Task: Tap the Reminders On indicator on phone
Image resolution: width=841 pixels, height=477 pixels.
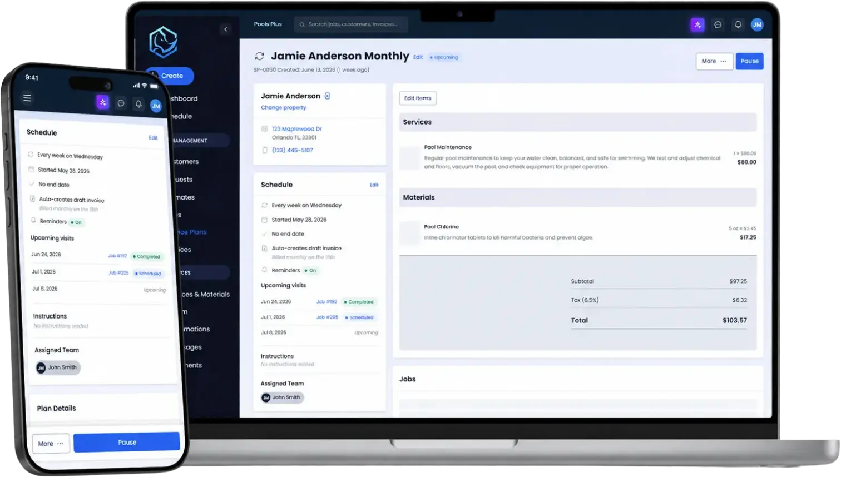Action: click(77, 222)
